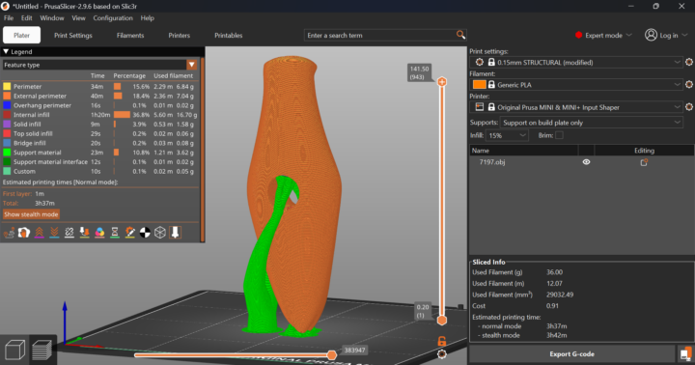The height and width of the screenshot is (365, 695).
Task: Toggle retractions visibility icon
Action: pos(39,233)
